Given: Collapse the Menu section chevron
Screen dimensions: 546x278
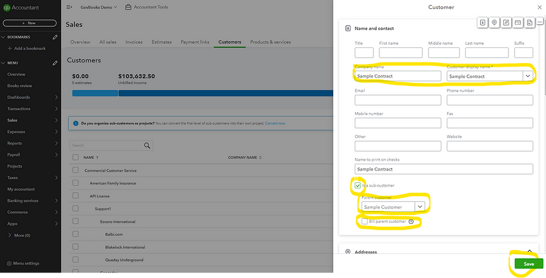Looking at the screenshot, I should tap(3, 63).
